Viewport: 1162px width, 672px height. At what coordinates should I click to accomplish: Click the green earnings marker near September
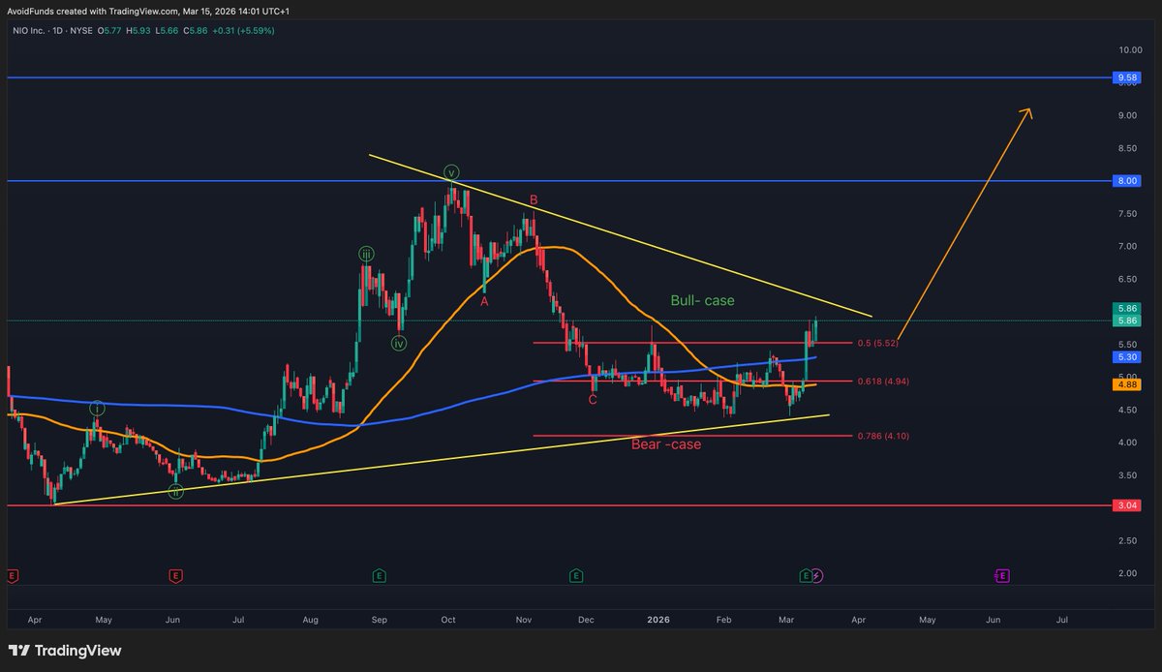379,575
